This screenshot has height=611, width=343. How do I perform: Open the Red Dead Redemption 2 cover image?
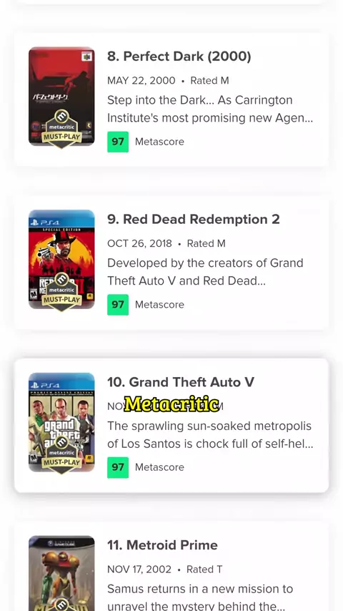[x=61, y=260]
